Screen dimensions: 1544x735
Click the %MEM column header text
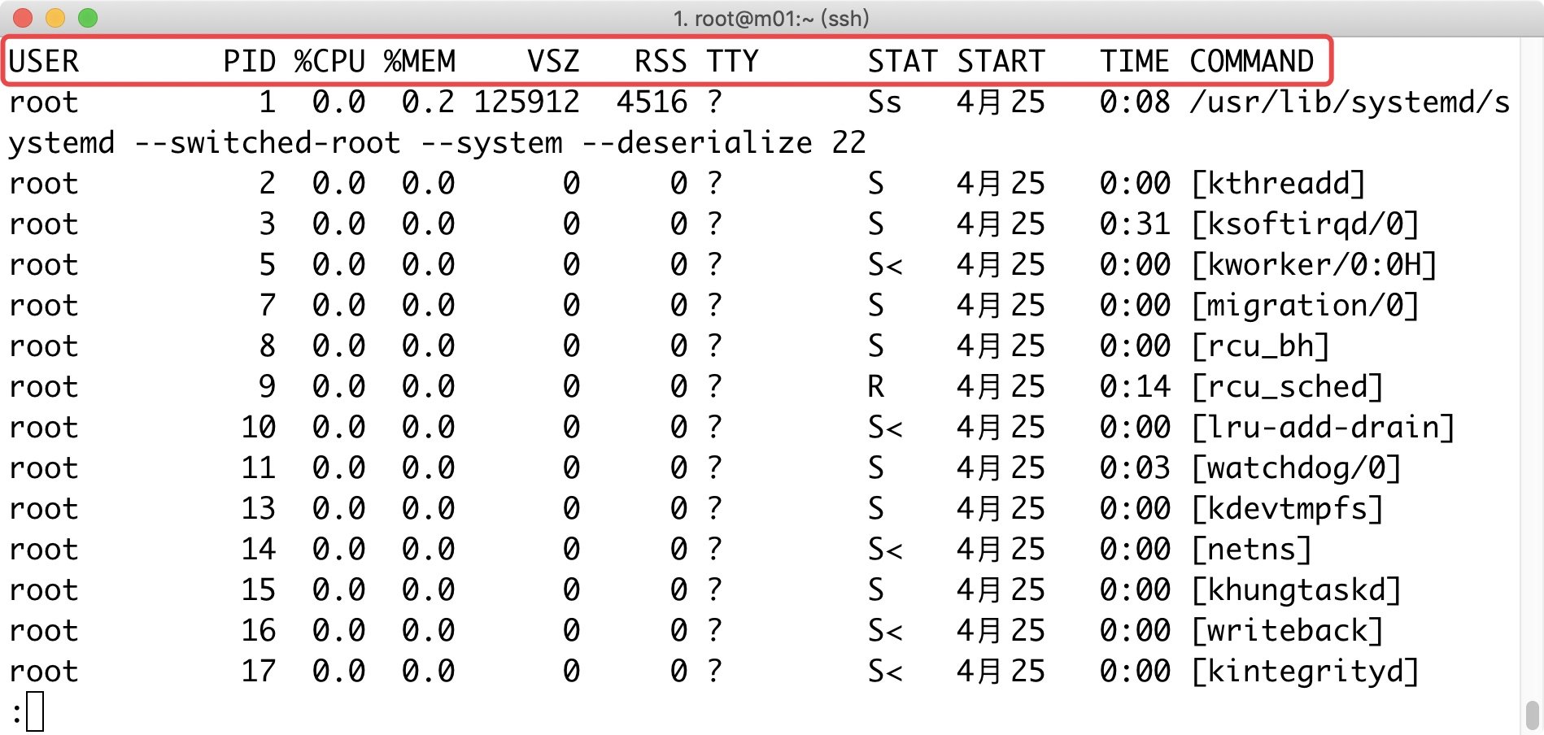[420, 62]
